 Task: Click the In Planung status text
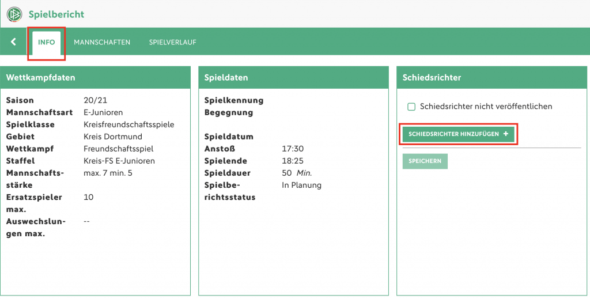click(302, 185)
